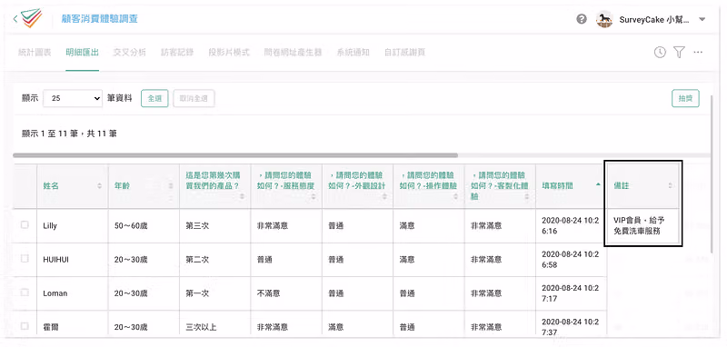This screenshot has width=727, height=347.
Task: Sort the 操作體驗 column arrows
Action: (x=456, y=196)
